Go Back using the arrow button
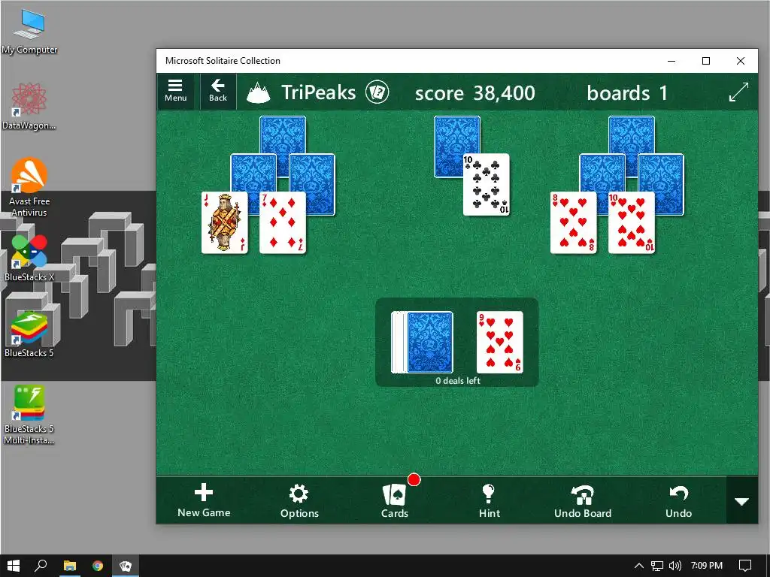Image resolution: width=770 pixels, height=577 pixels. 218,91
